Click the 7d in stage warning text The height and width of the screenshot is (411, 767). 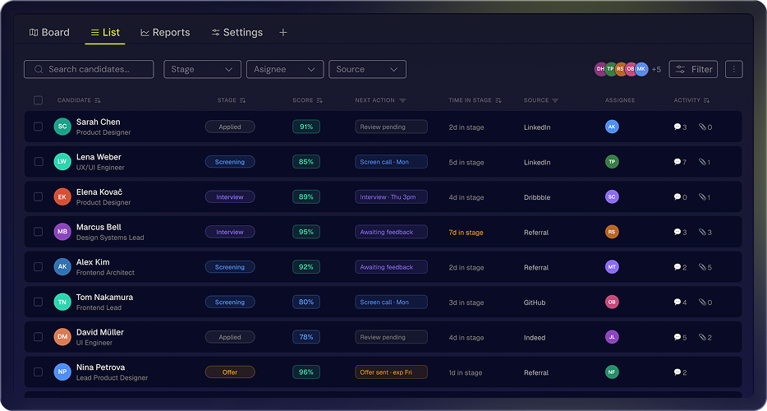pos(466,233)
